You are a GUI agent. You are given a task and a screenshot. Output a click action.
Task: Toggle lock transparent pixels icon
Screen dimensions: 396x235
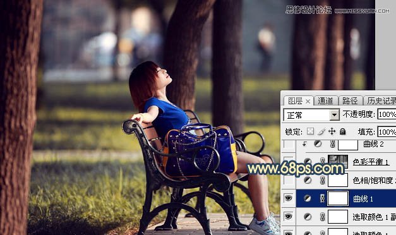(310, 131)
